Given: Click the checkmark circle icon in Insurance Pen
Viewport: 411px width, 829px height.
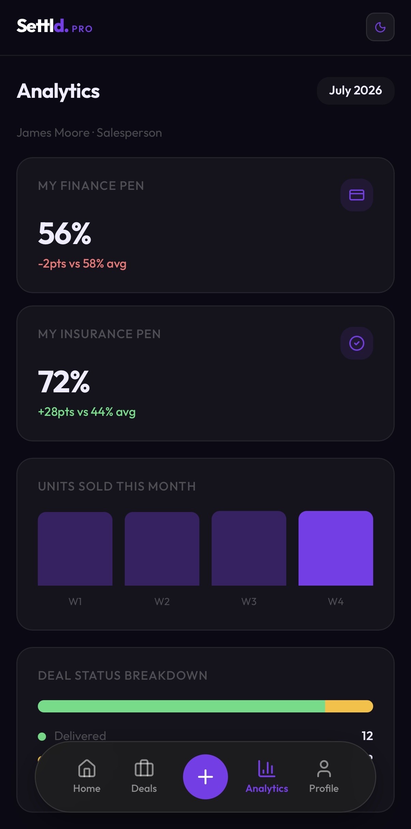Looking at the screenshot, I should click(356, 343).
